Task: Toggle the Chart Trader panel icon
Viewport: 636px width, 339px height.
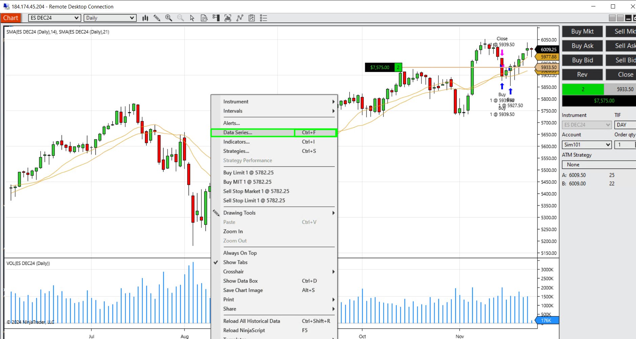Action: pyautogui.click(x=216, y=18)
